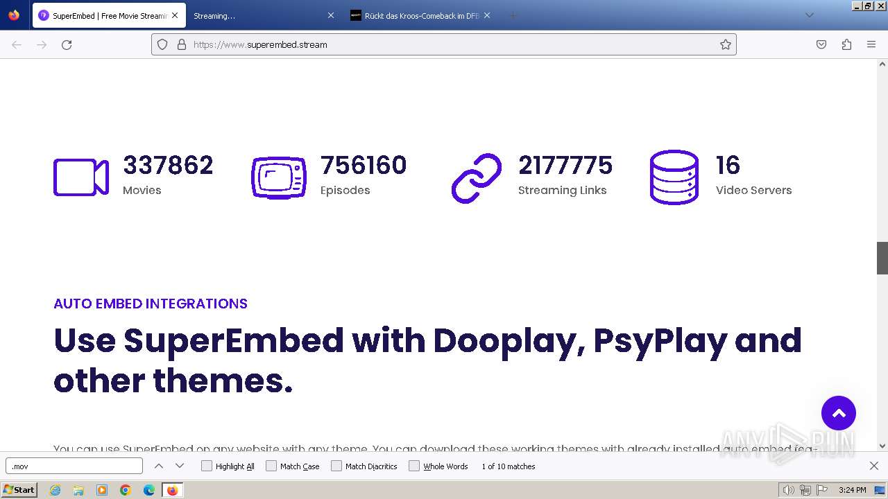Open Windows Media Player from taskbar

[x=102, y=490]
